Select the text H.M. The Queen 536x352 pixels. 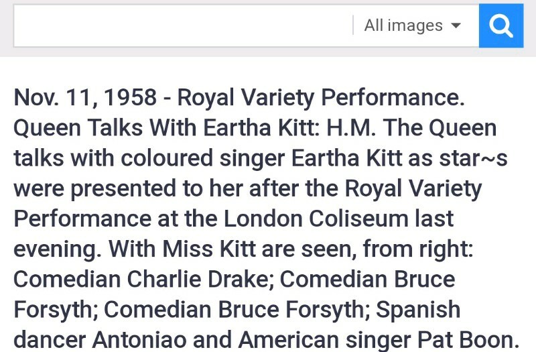(x=411, y=127)
